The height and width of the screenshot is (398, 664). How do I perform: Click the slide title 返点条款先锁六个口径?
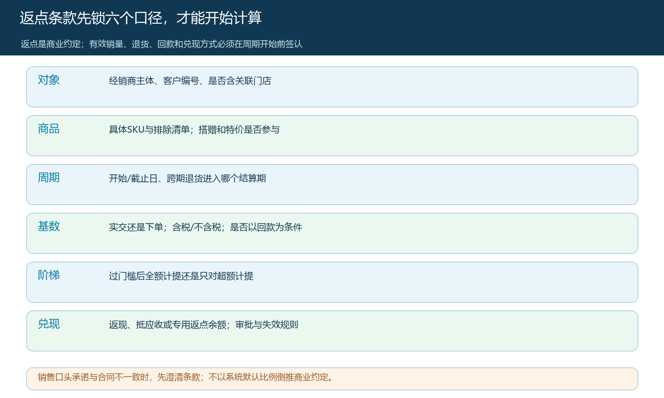click(141, 18)
